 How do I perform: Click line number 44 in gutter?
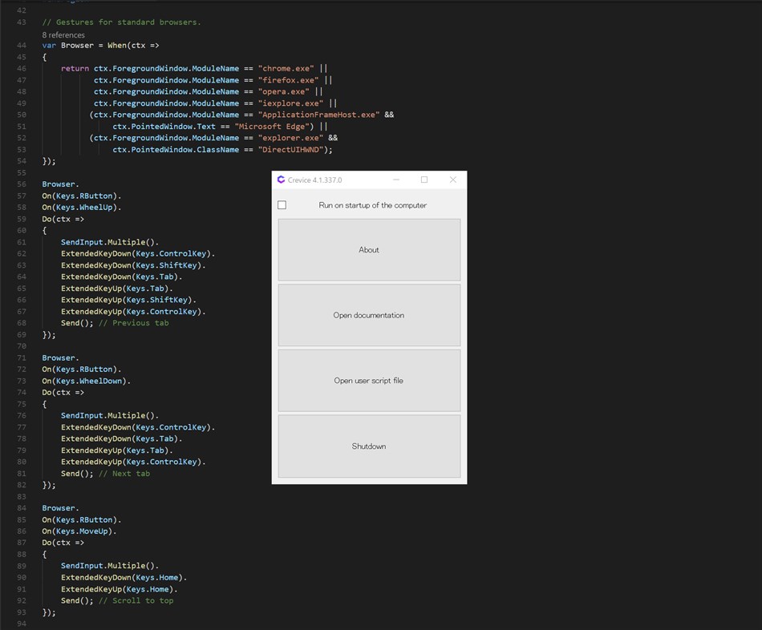[22, 45]
